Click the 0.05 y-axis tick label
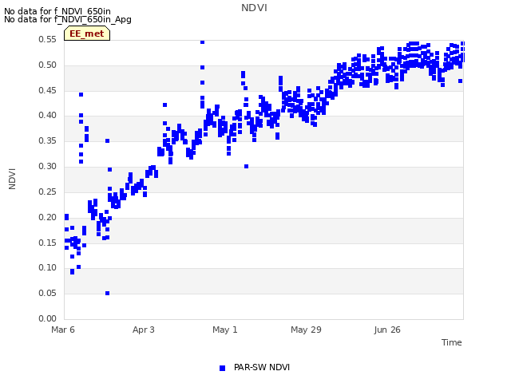This screenshot has height=383, width=511. coord(47,293)
